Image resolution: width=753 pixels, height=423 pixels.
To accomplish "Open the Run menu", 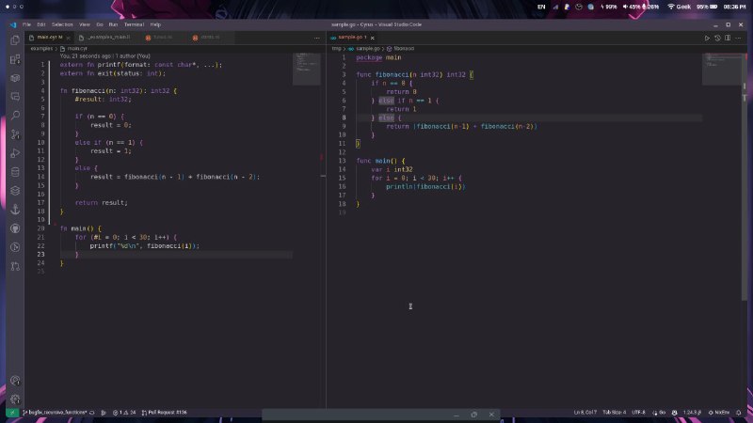I will [113, 24].
